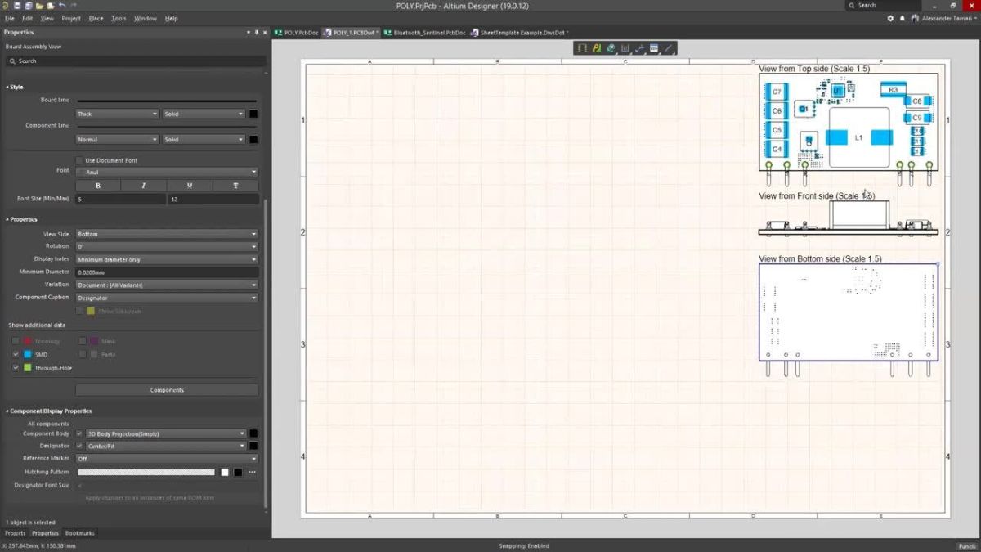Disable the Through-Hole checkbox

pyautogui.click(x=16, y=368)
